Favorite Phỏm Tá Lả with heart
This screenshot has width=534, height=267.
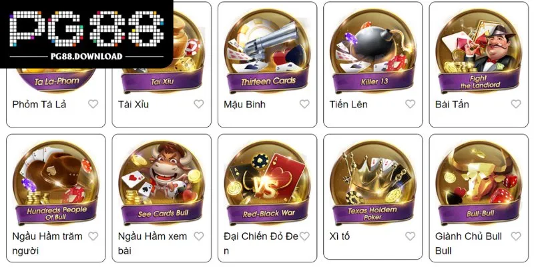tap(93, 104)
